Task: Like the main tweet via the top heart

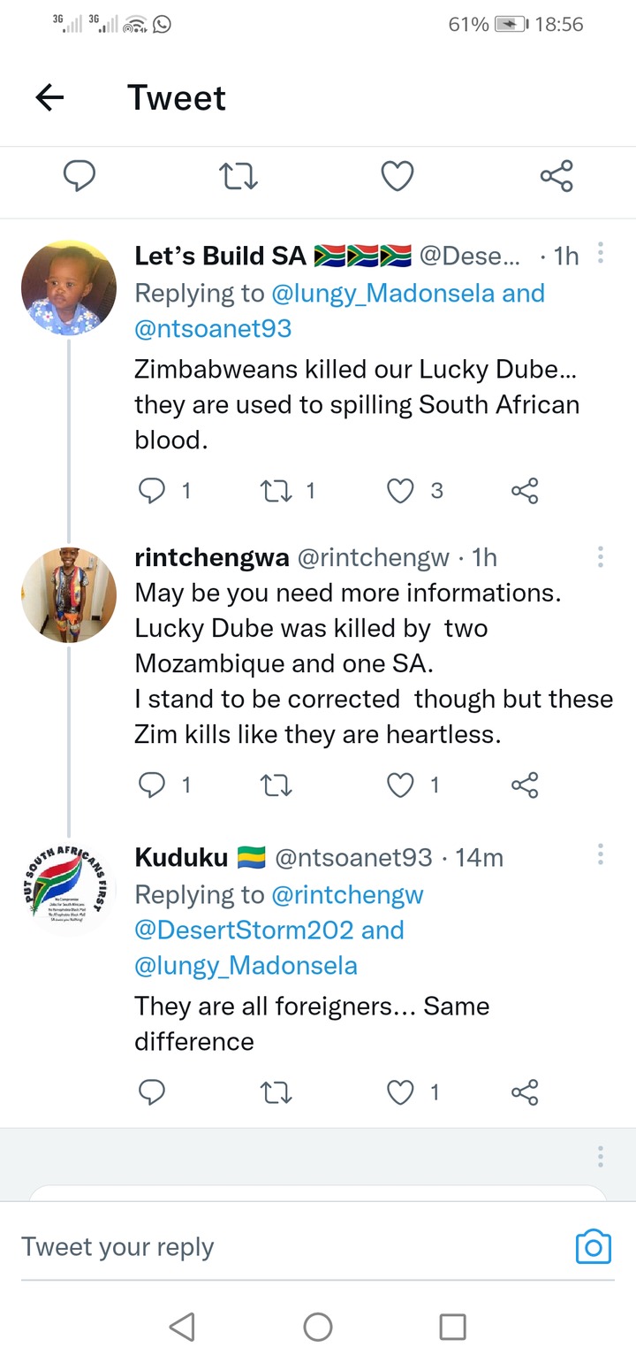Action: point(397,176)
